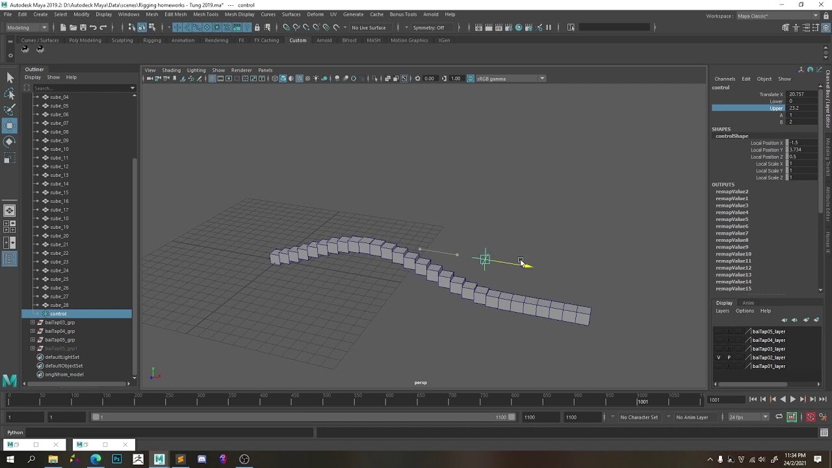Toggle visibility V on baiTap02_layer

pyautogui.click(x=719, y=357)
